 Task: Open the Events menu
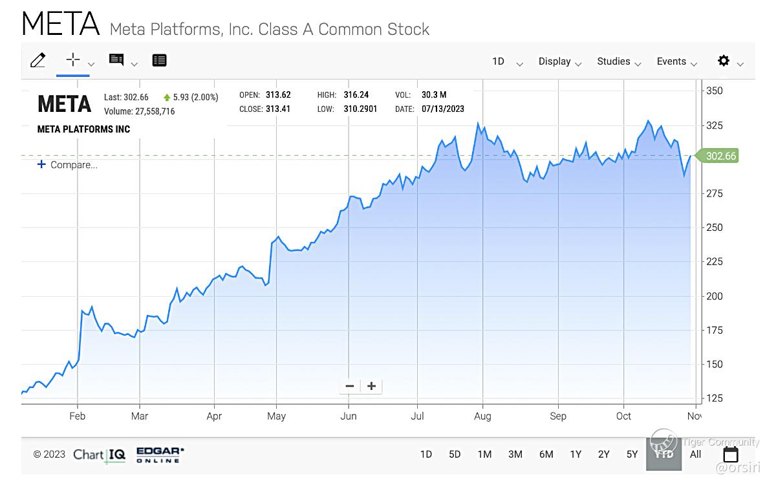(x=677, y=61)
